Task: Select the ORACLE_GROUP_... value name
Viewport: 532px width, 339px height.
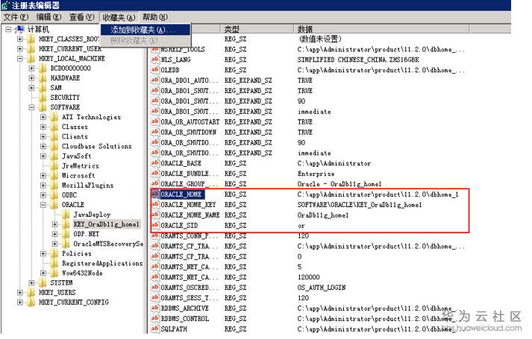Action: point(190,184)
